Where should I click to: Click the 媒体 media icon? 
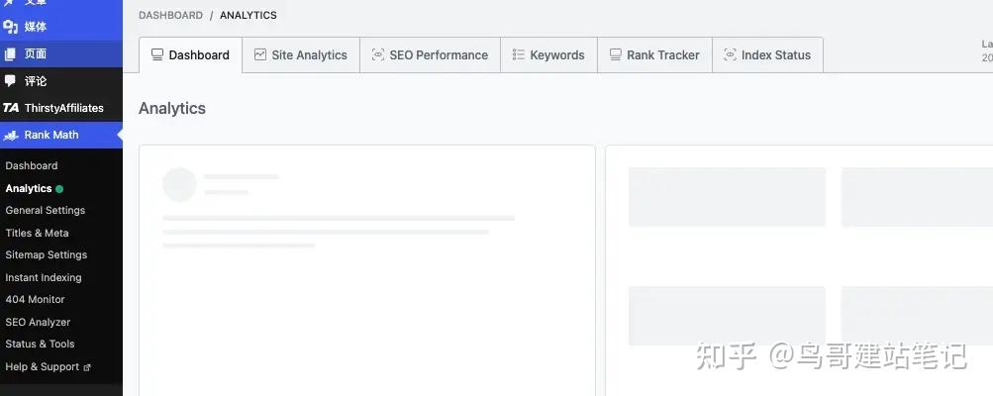[x=11, y=27]
